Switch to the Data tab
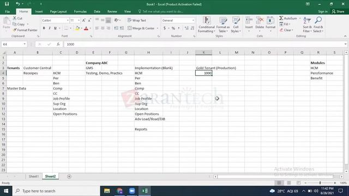Viewport: 349px width, 196px height. [x=97, y=11]
